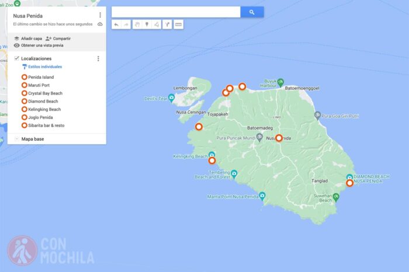Click the Lembongan map label
The height and width of the screenshot is (272, 409).
click(x=185, y=88)
